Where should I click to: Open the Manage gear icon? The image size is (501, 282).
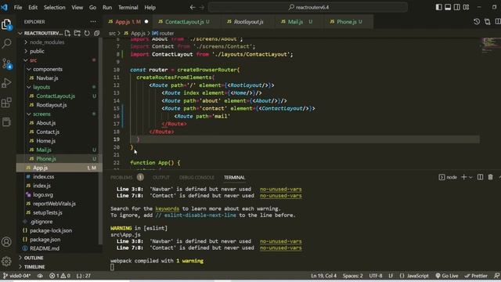pos(7,262)
